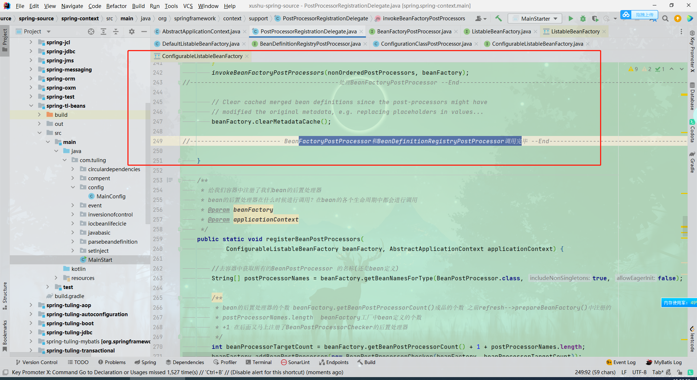Select MainConfig class in project tree
Image resolution: width=697 pixels, height=380 pixels.
coord(111,197)
